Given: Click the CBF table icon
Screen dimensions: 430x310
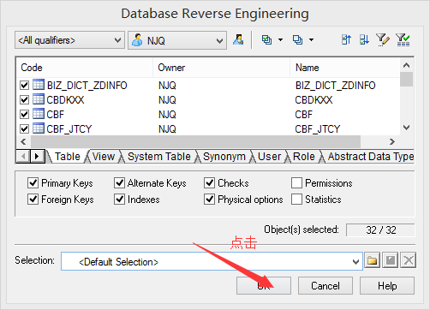Looking at the screenshot, I should tap(39, 114).
